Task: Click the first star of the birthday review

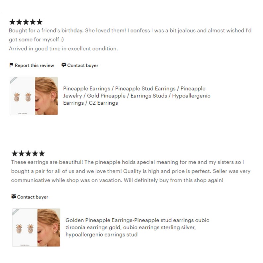Action: (12, 22)
